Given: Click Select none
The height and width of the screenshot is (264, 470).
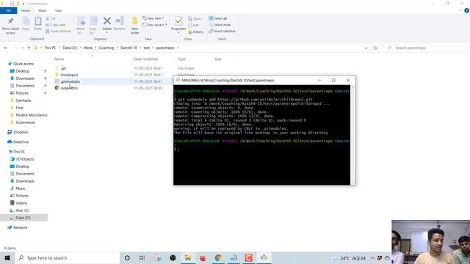Looking at the screenshot, I should [220, 25].
